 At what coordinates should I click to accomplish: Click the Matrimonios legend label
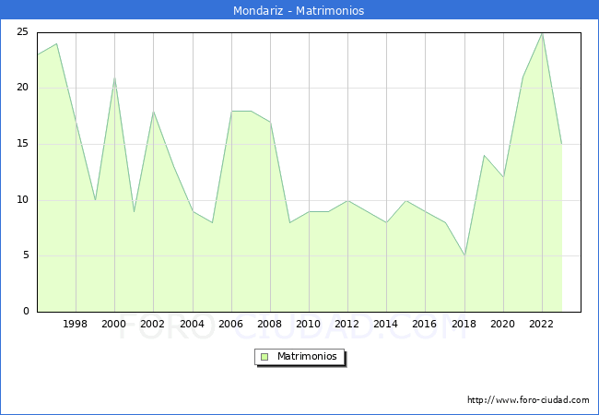tap(307, 356)
